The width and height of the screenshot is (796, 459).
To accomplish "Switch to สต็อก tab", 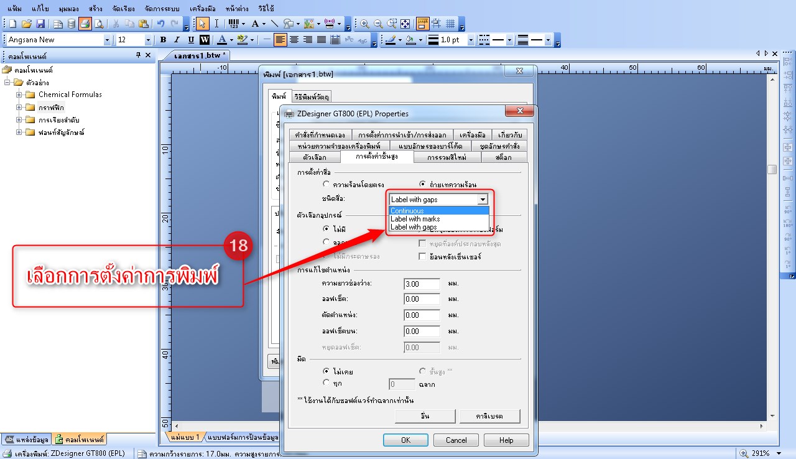I will click(x=504, y=157).
